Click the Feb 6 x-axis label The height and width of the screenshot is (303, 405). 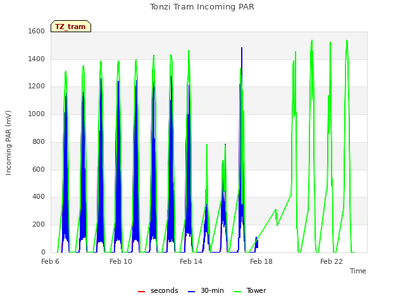point(50,261)
